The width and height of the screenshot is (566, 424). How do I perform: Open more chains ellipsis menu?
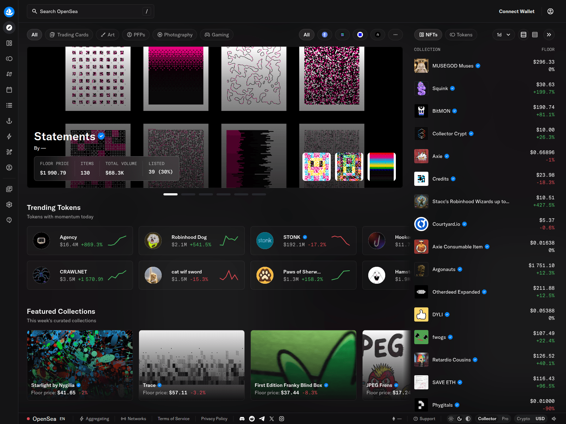[x=395, y=35]
